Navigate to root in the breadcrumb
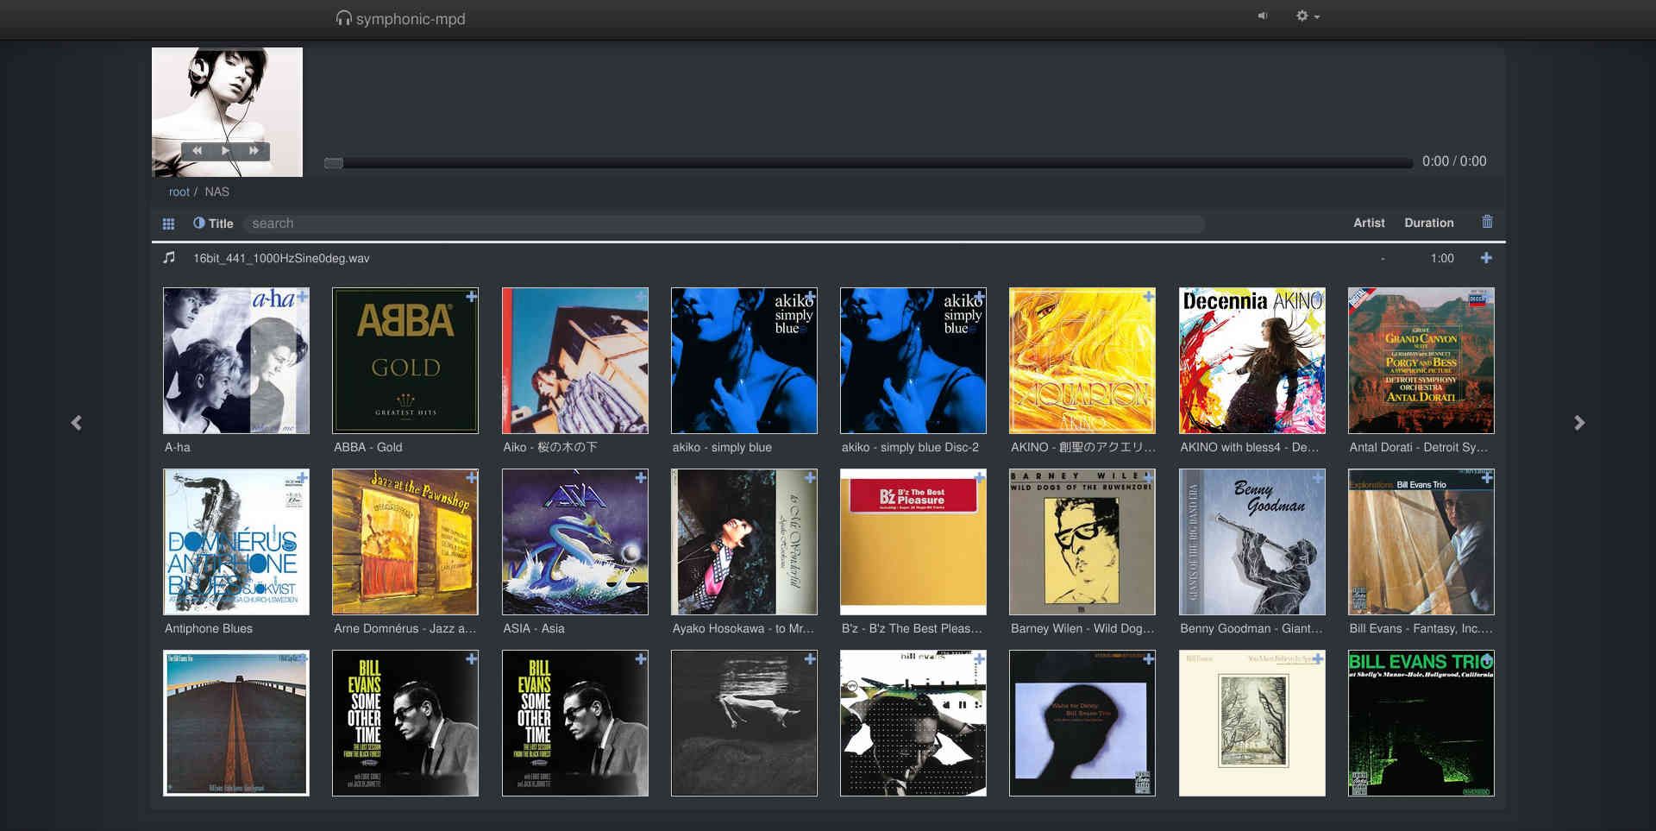 click(x=179, y=192)
